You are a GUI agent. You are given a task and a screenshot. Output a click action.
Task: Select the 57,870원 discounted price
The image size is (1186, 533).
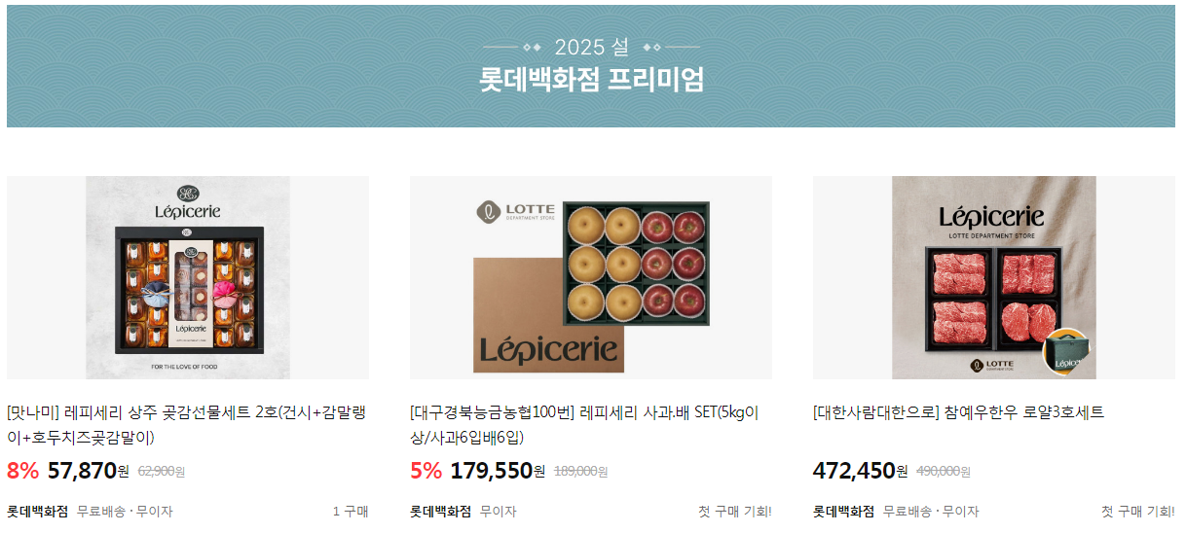click(x=88, y=471)
